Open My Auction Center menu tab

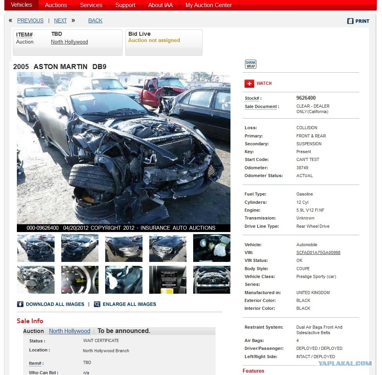point(208,5)
